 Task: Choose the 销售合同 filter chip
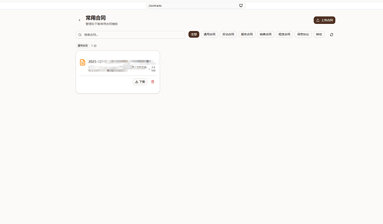point(265,34)
